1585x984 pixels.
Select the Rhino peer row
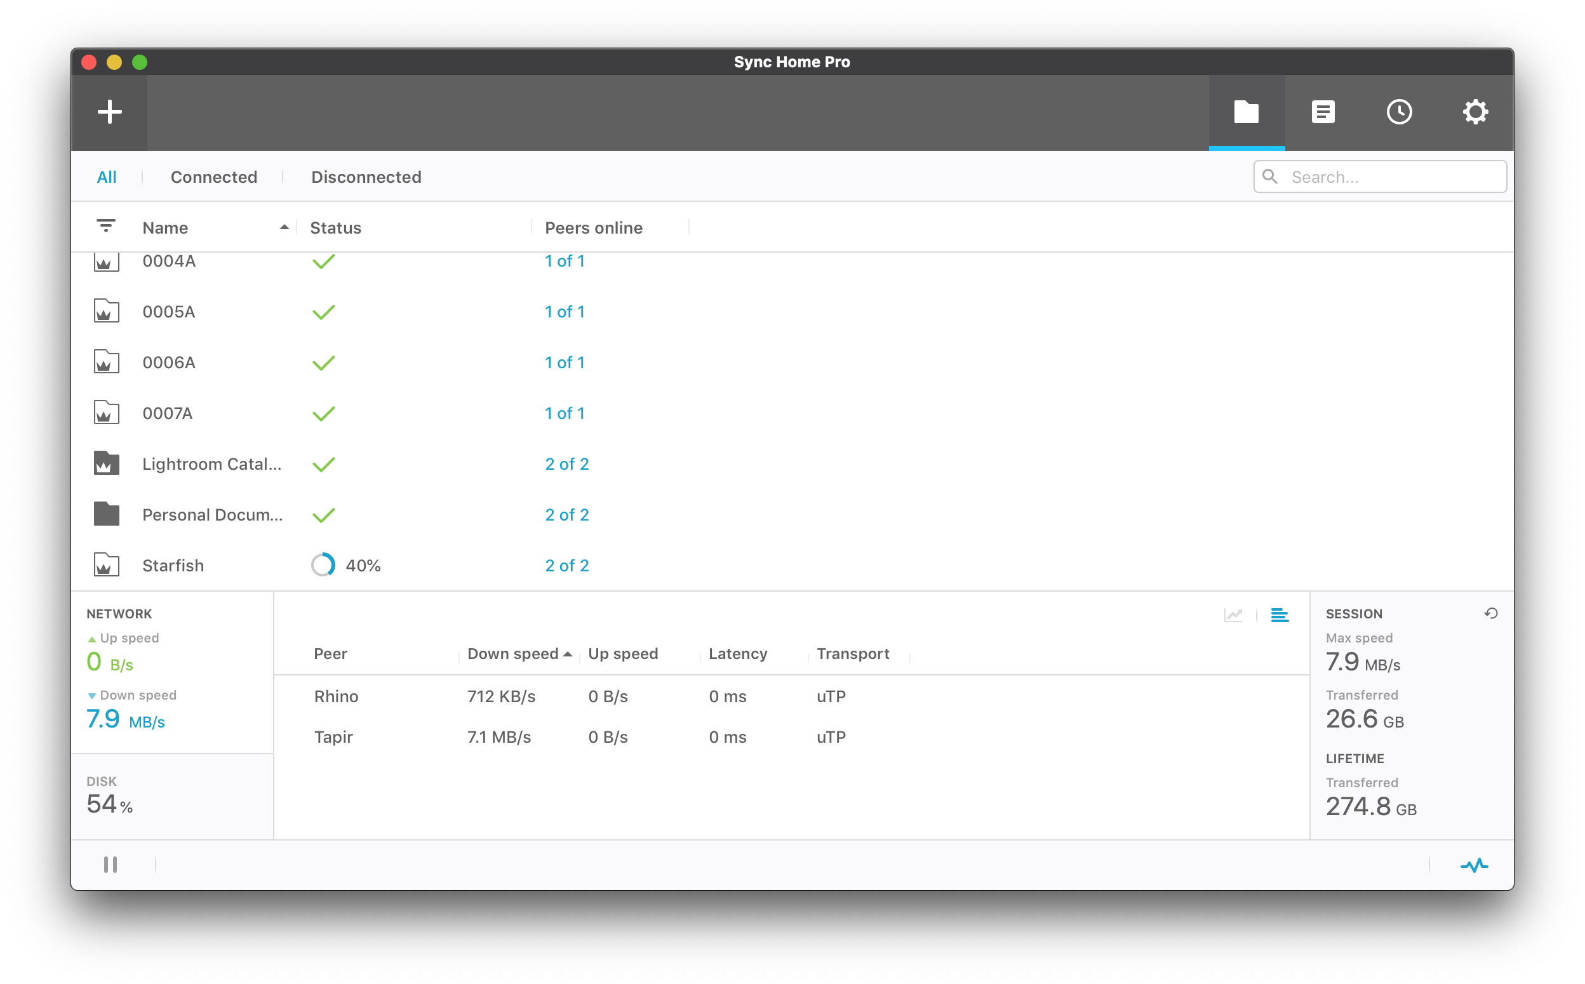tap(791, 697)
